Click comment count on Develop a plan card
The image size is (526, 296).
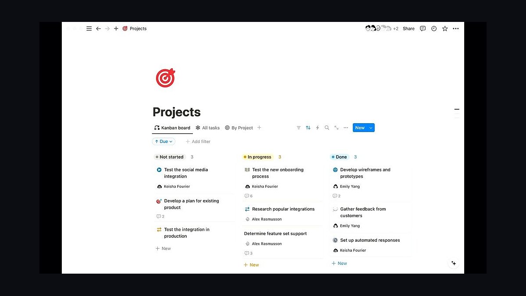[x=160, y=216]
